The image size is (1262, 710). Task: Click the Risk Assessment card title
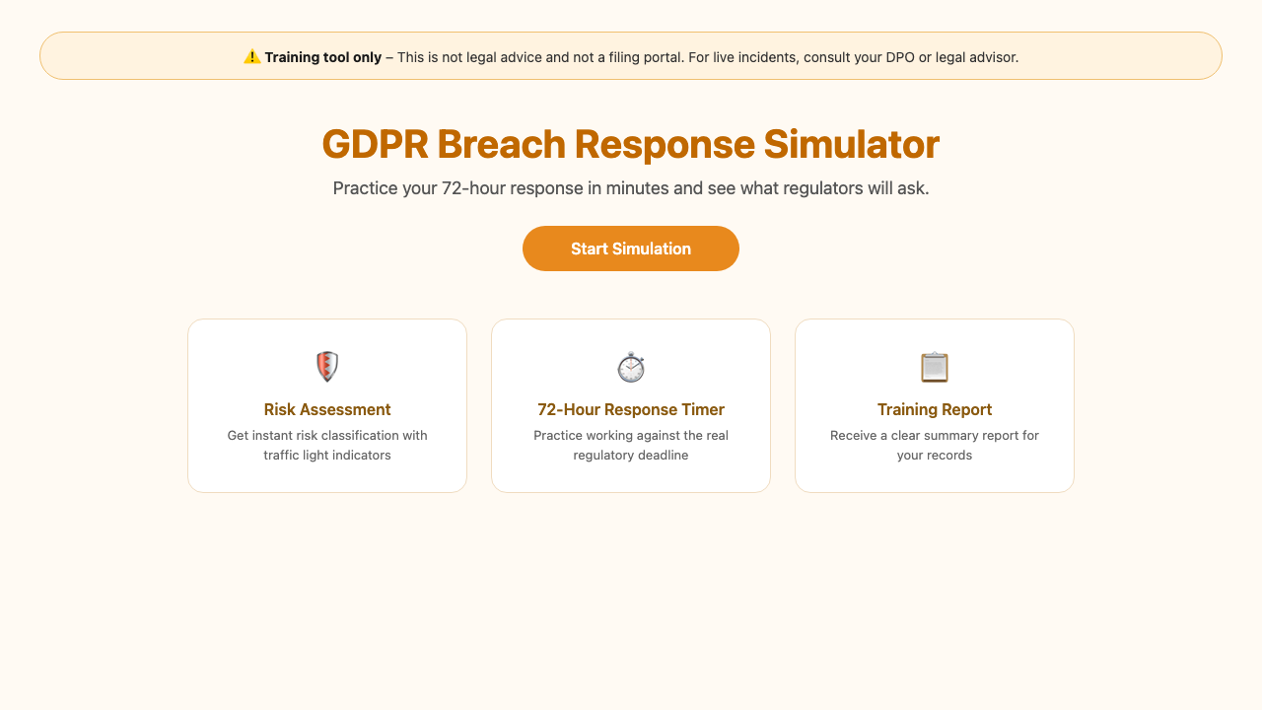coord(326,409)
